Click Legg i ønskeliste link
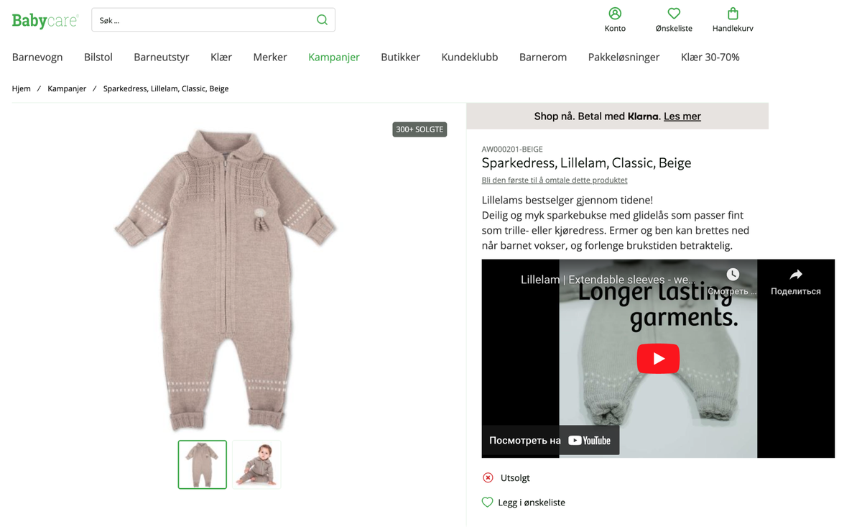The height and width of the screenshot is (527, 862). point(532,503)
